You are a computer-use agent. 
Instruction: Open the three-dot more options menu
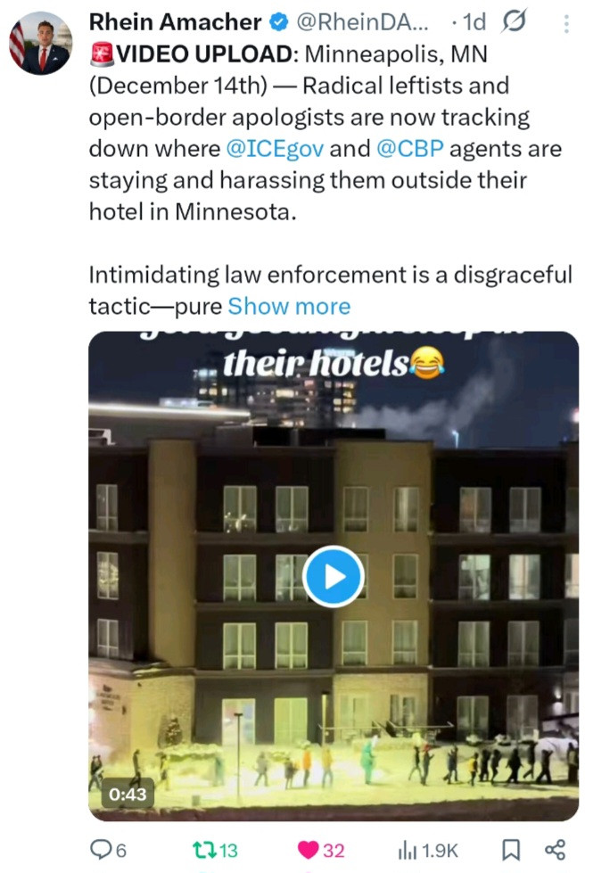pos(566,23)
